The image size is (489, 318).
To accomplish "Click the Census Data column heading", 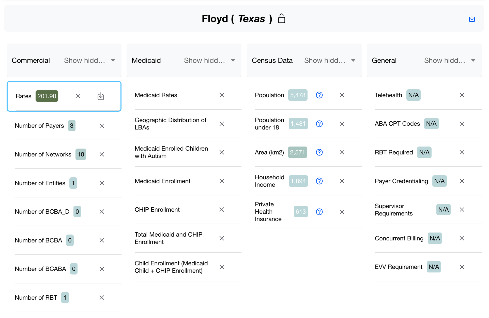I will pos(272,61).
